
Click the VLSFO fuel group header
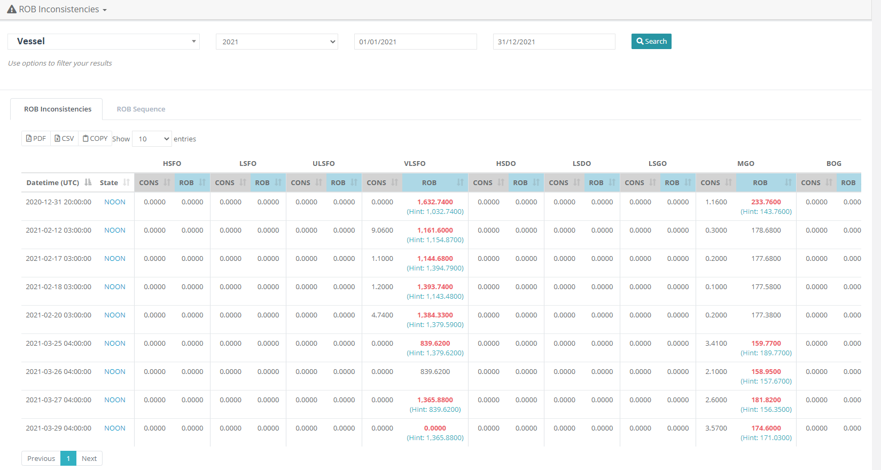pyautogui.click(x=415, y=164)
